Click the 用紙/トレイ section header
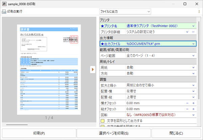Screen dimensions: 203x140 pyautogui.click(x=148, y=62)
